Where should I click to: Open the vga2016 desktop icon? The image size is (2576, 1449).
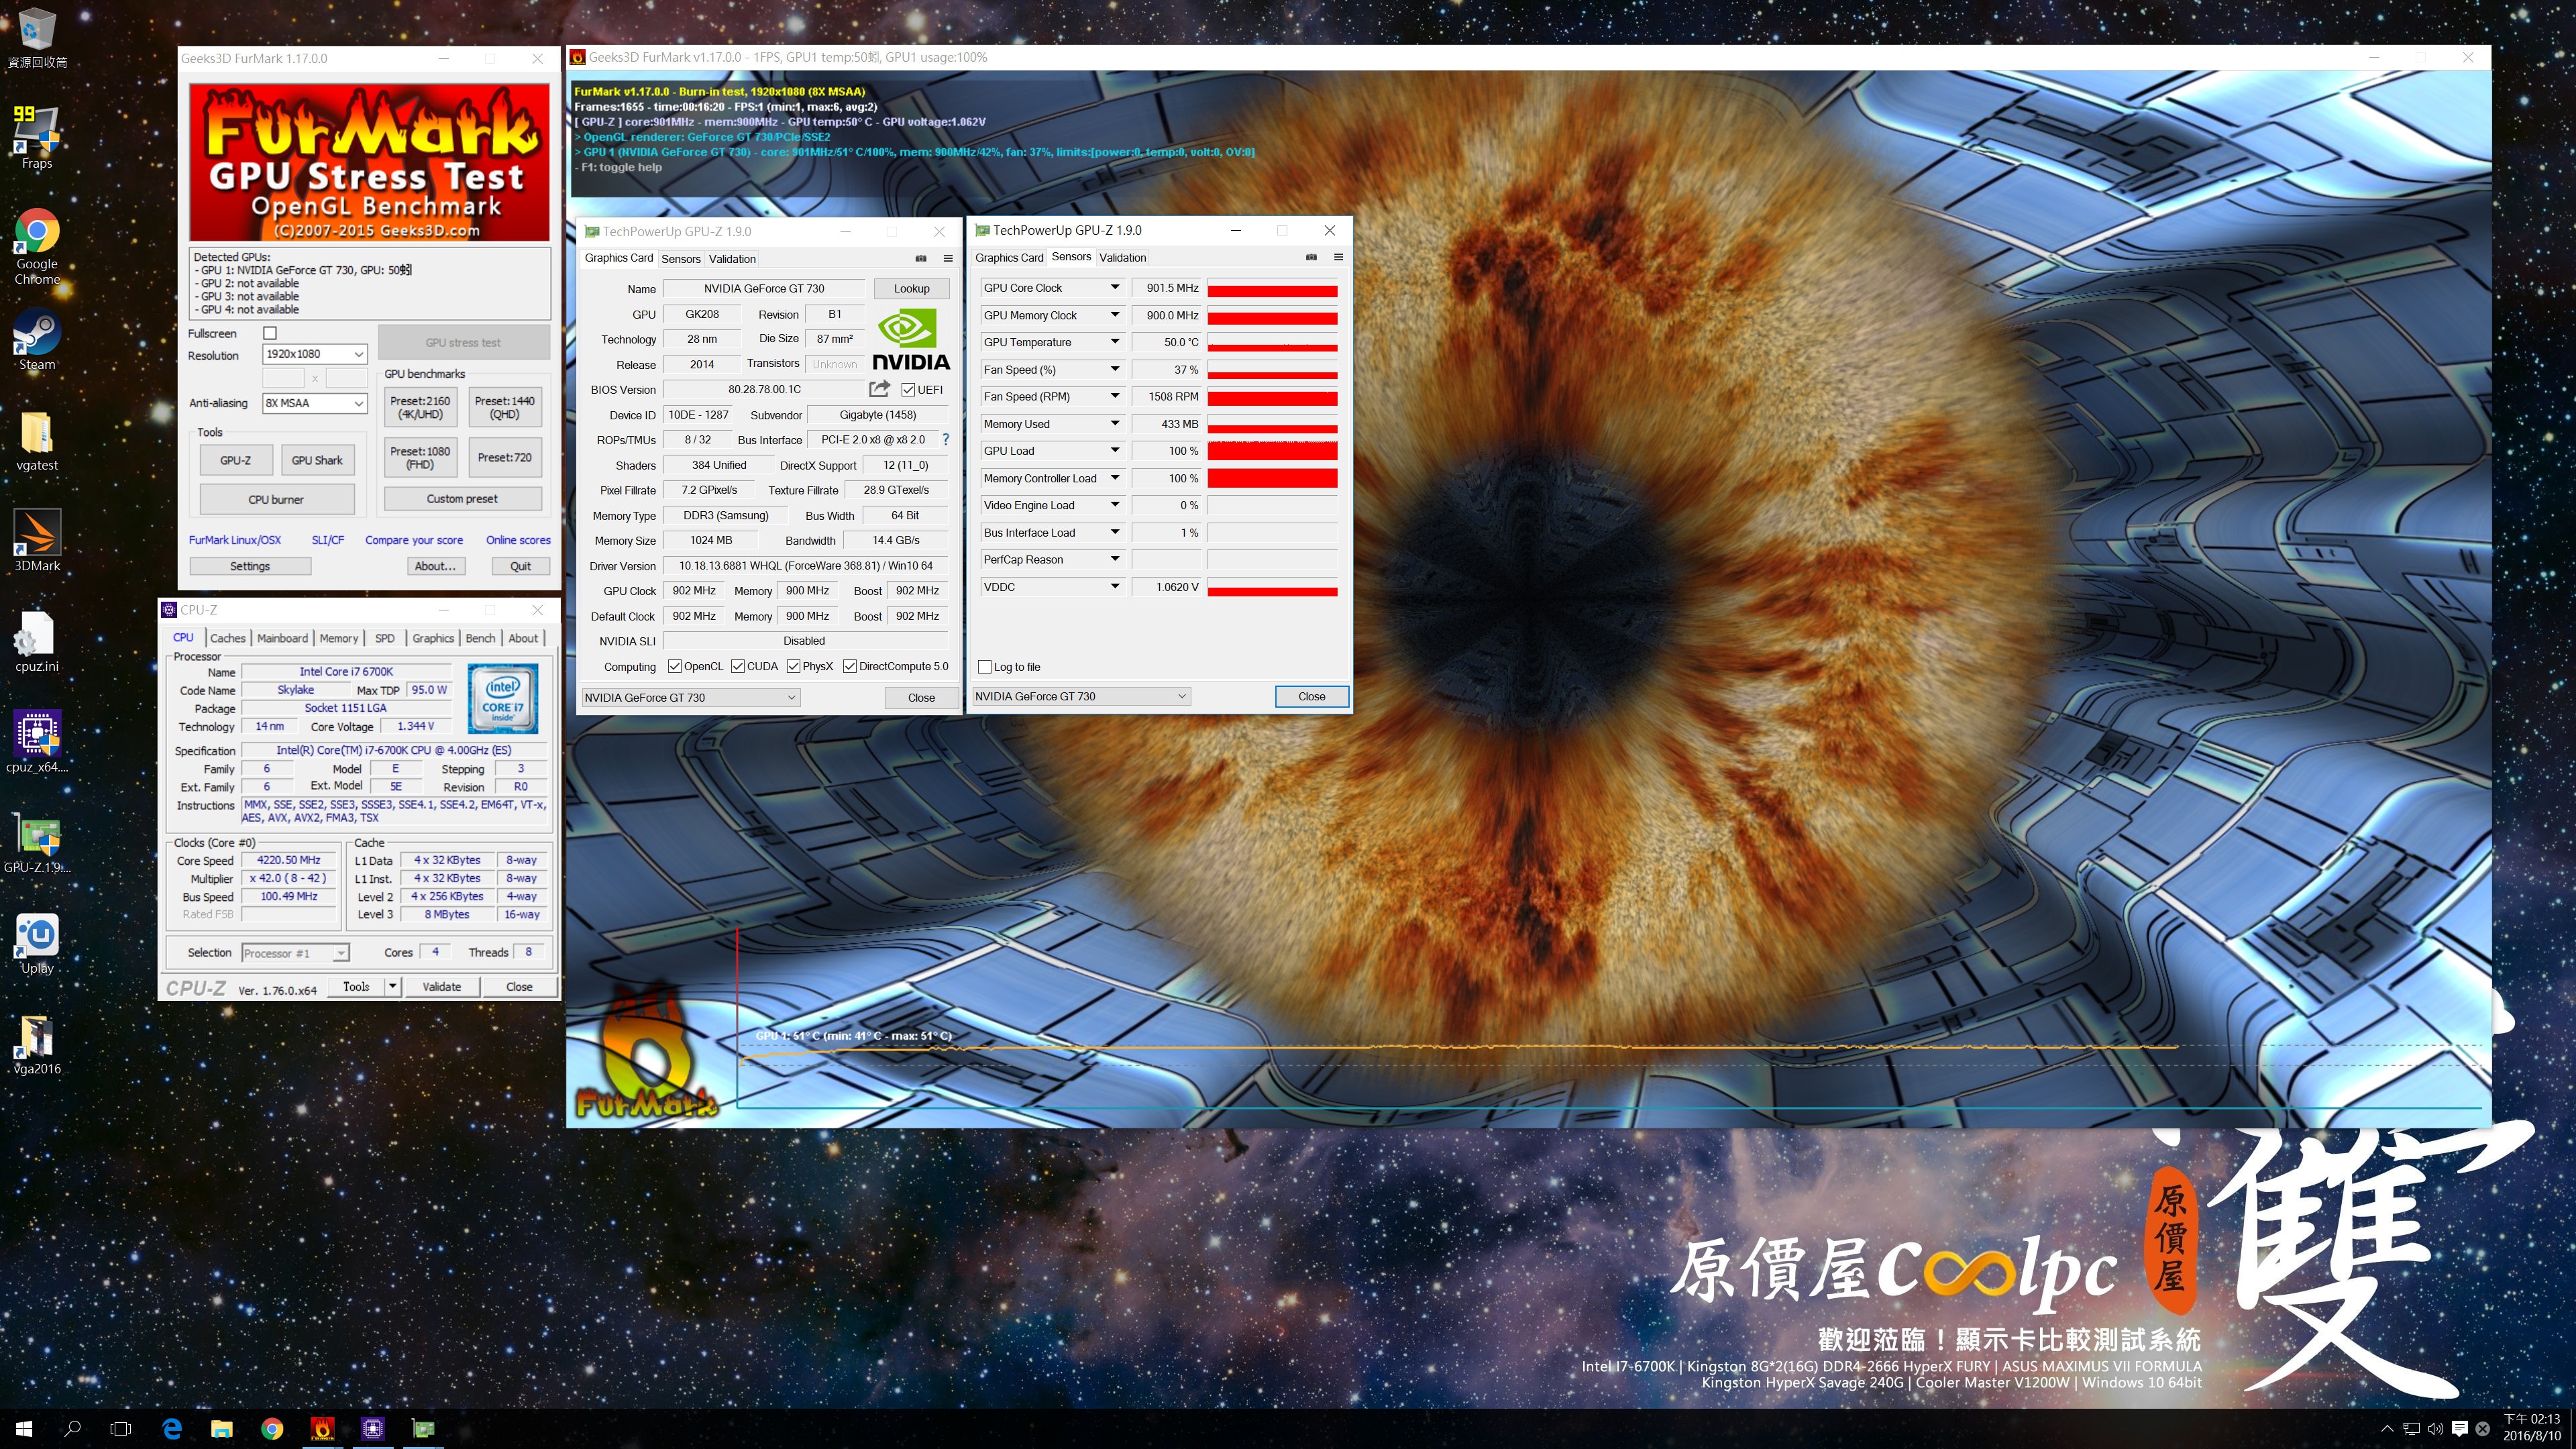pyautogui.click(x=37, y=1044)
